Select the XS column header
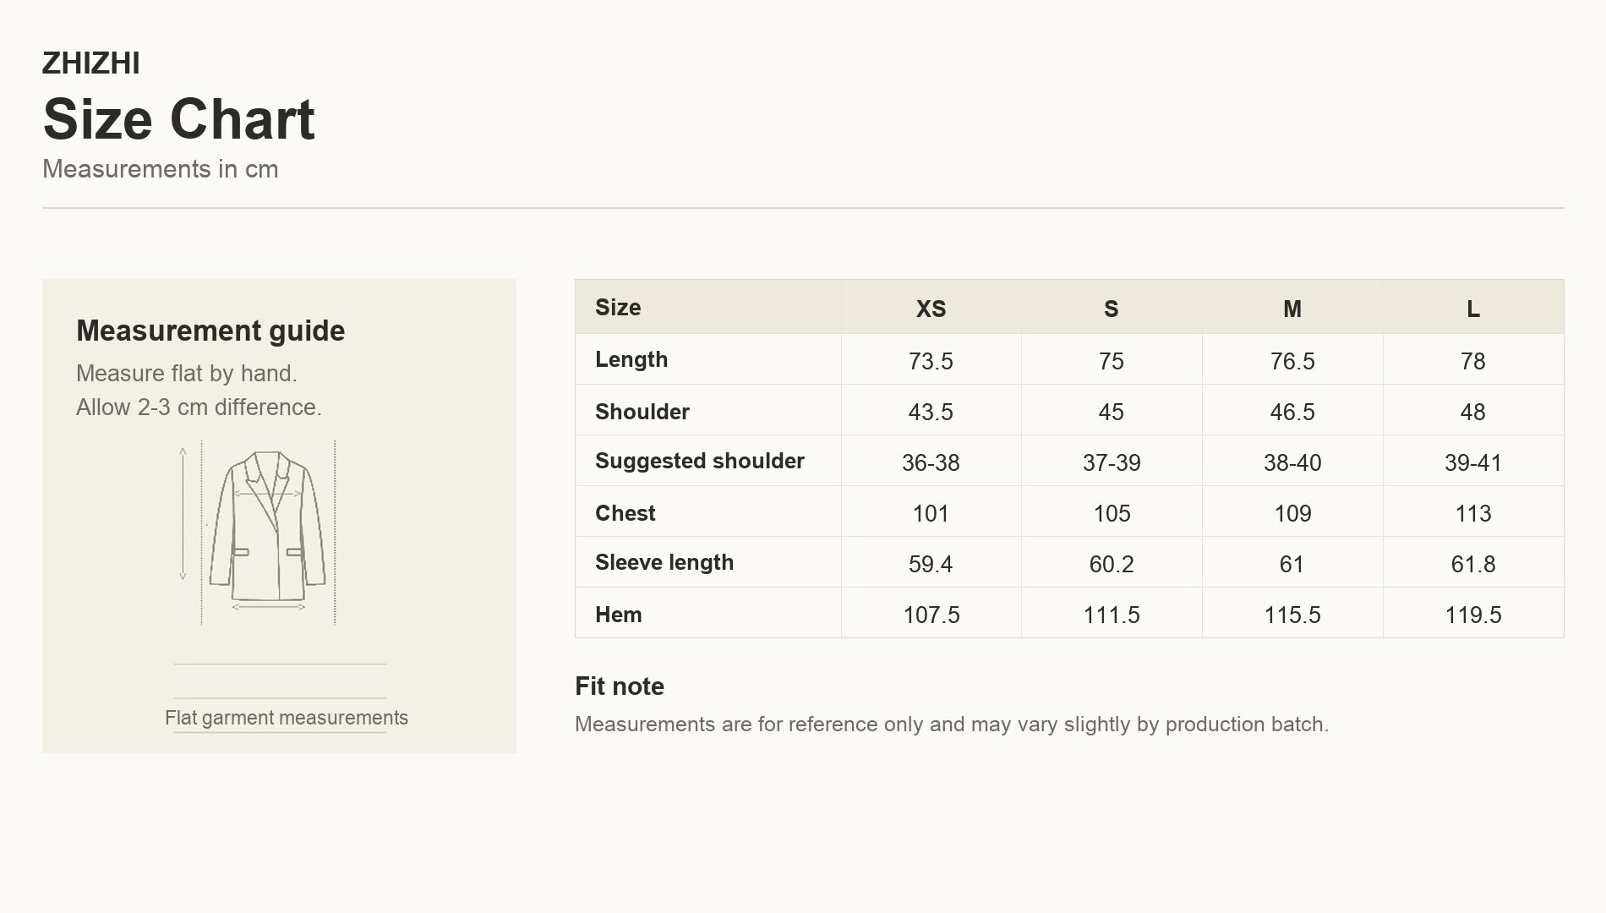 (x=931, y=309)
